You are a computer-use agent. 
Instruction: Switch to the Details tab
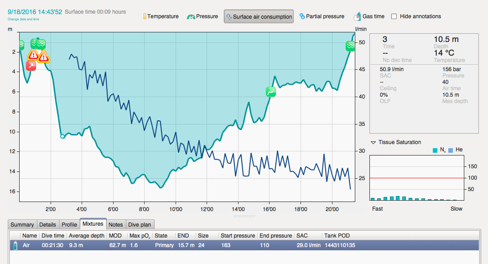tap(47, 224)
